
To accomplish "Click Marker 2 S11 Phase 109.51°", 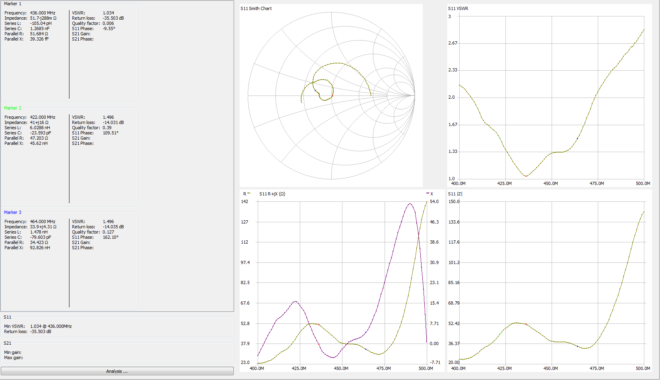I will point(110,133).
